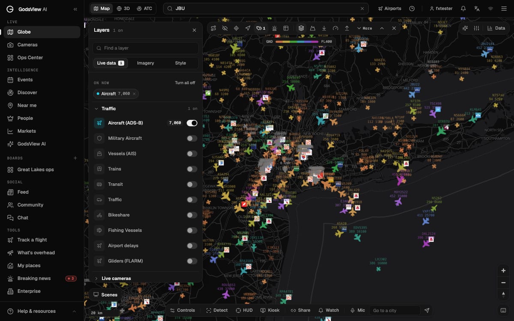Screen dimensions: 514x321
Task: Enable the Airport delays layer
Action: click(x=192, y=246)
